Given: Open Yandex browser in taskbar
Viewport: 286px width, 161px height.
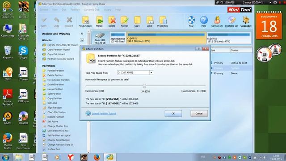Looking at the screenshot, I should point(71,157).
